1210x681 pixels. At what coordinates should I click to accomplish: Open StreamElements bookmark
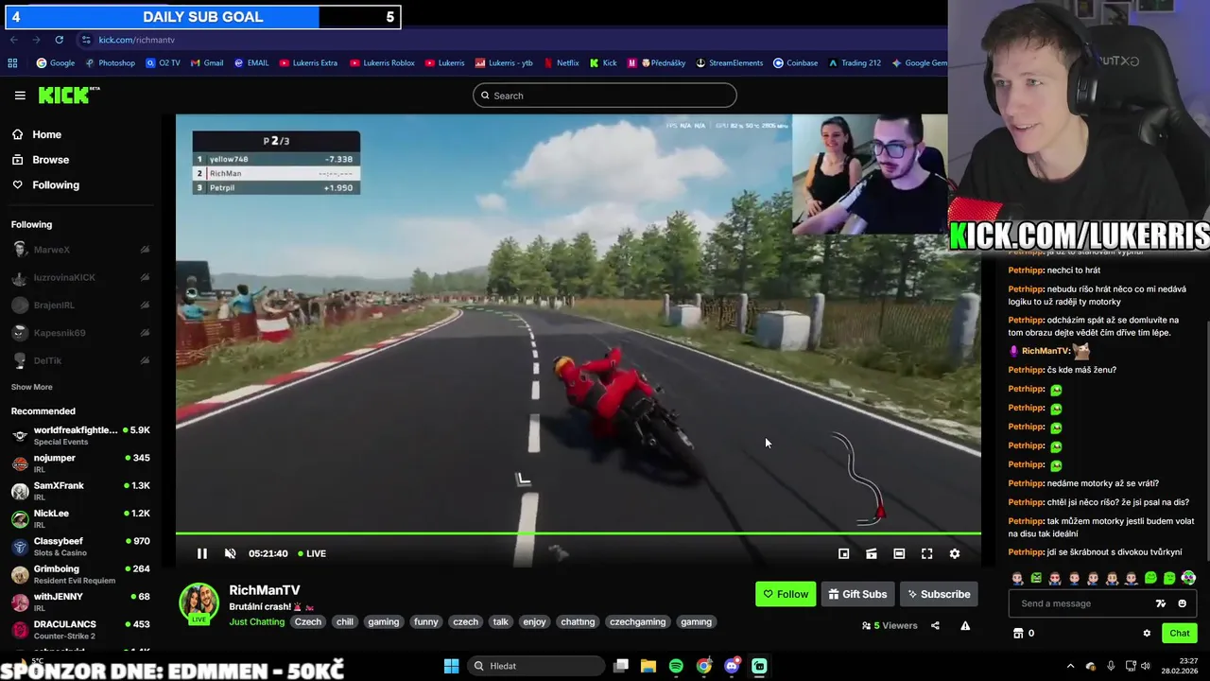[x=729, y=63]
